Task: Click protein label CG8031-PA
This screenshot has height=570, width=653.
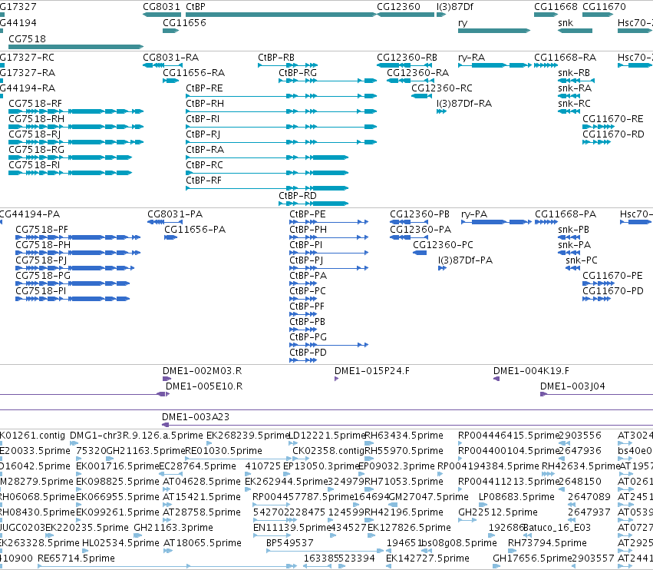Action: tap(175, 214)
